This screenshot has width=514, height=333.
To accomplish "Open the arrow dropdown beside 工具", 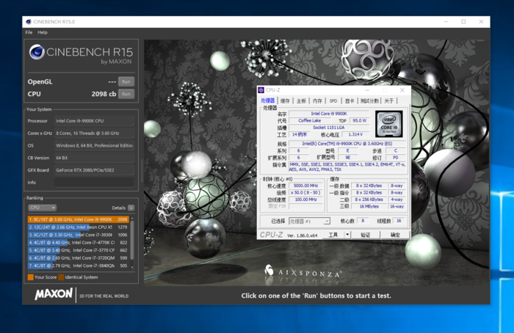I will point(347,235).
